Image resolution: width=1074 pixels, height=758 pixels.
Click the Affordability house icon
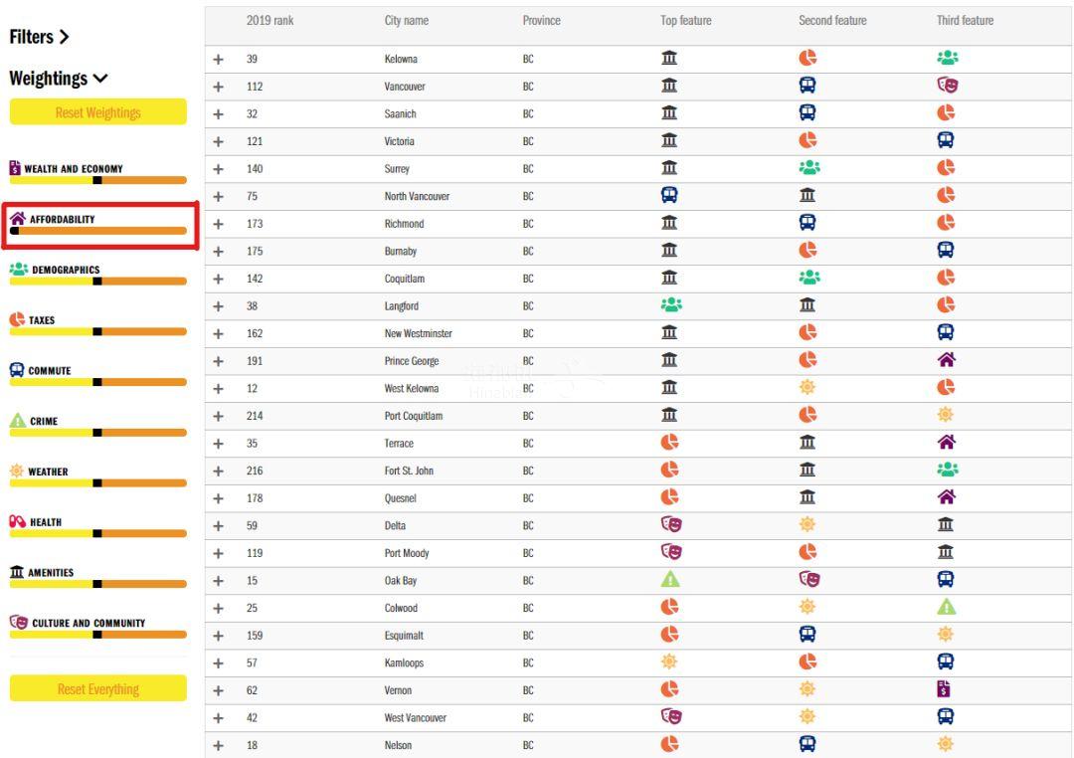17,219
